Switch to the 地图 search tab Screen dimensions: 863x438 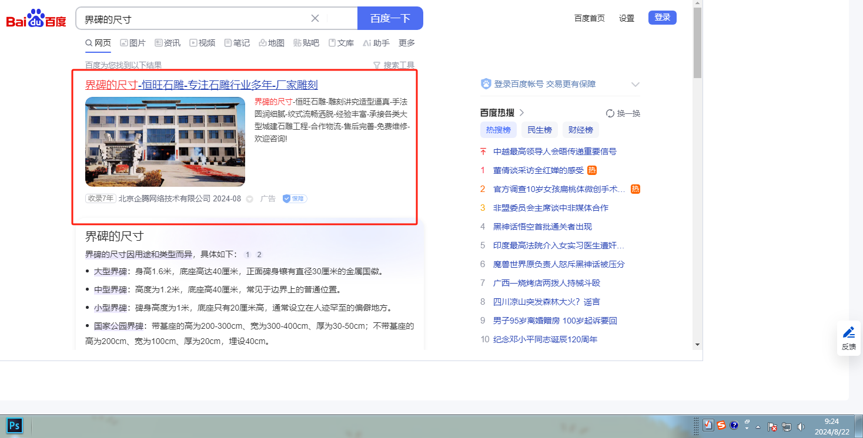click(x=272, y=43)
